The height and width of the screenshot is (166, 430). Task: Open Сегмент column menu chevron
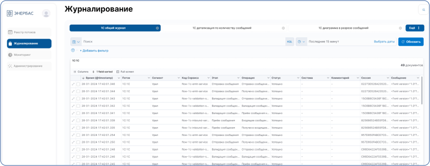click(179, 78)
